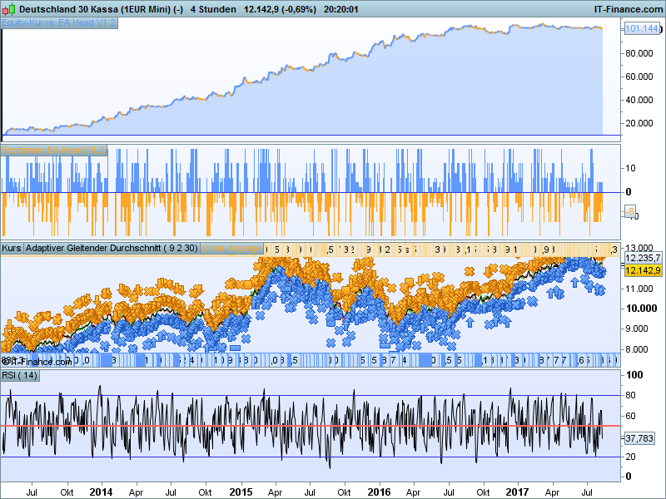Viewport: 666px width, 499px height.
Task: Click the 60.000 equity axis label
Action: click(639, 77)
